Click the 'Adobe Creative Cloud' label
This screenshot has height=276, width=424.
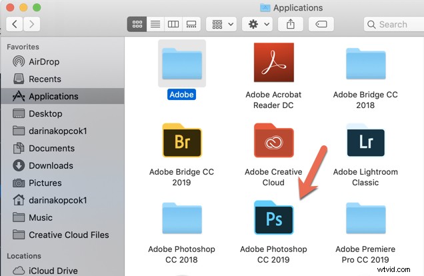click(273, 177)
